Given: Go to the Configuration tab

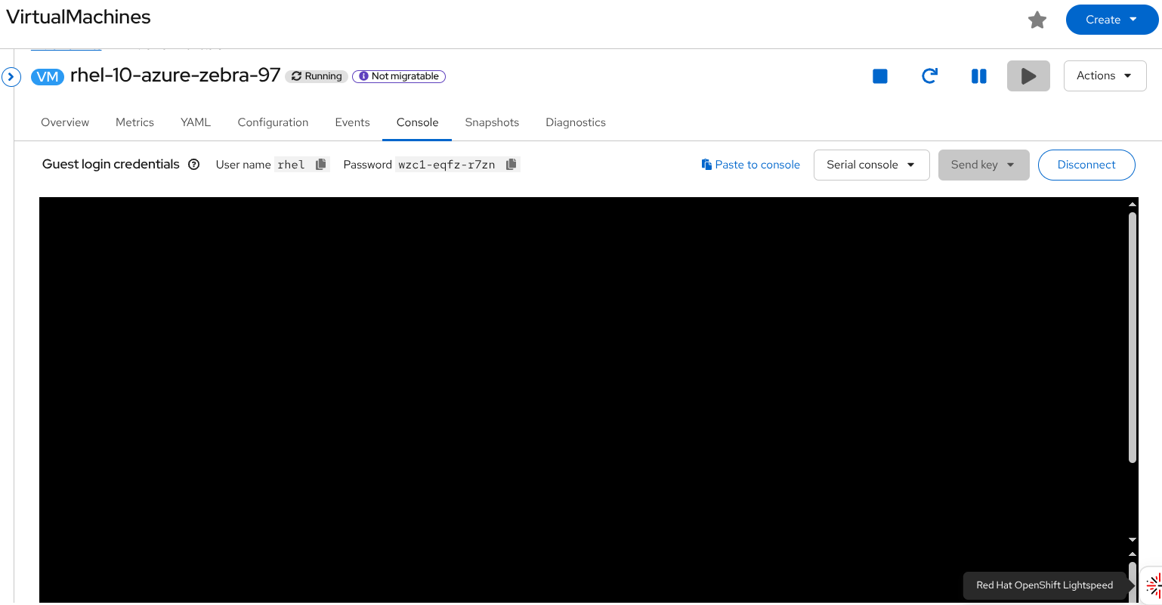Looking at the screenshot, I should click(273, 122).
